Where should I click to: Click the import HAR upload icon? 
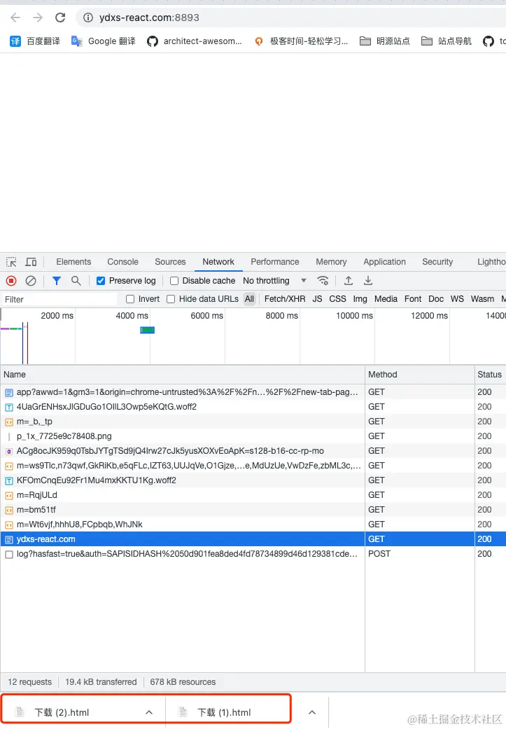click(349, 281)
